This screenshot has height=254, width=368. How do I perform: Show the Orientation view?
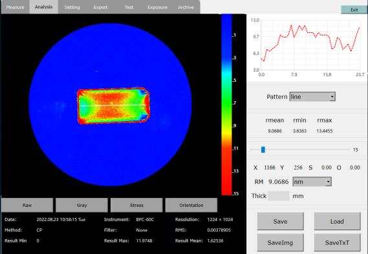[191, 205]
